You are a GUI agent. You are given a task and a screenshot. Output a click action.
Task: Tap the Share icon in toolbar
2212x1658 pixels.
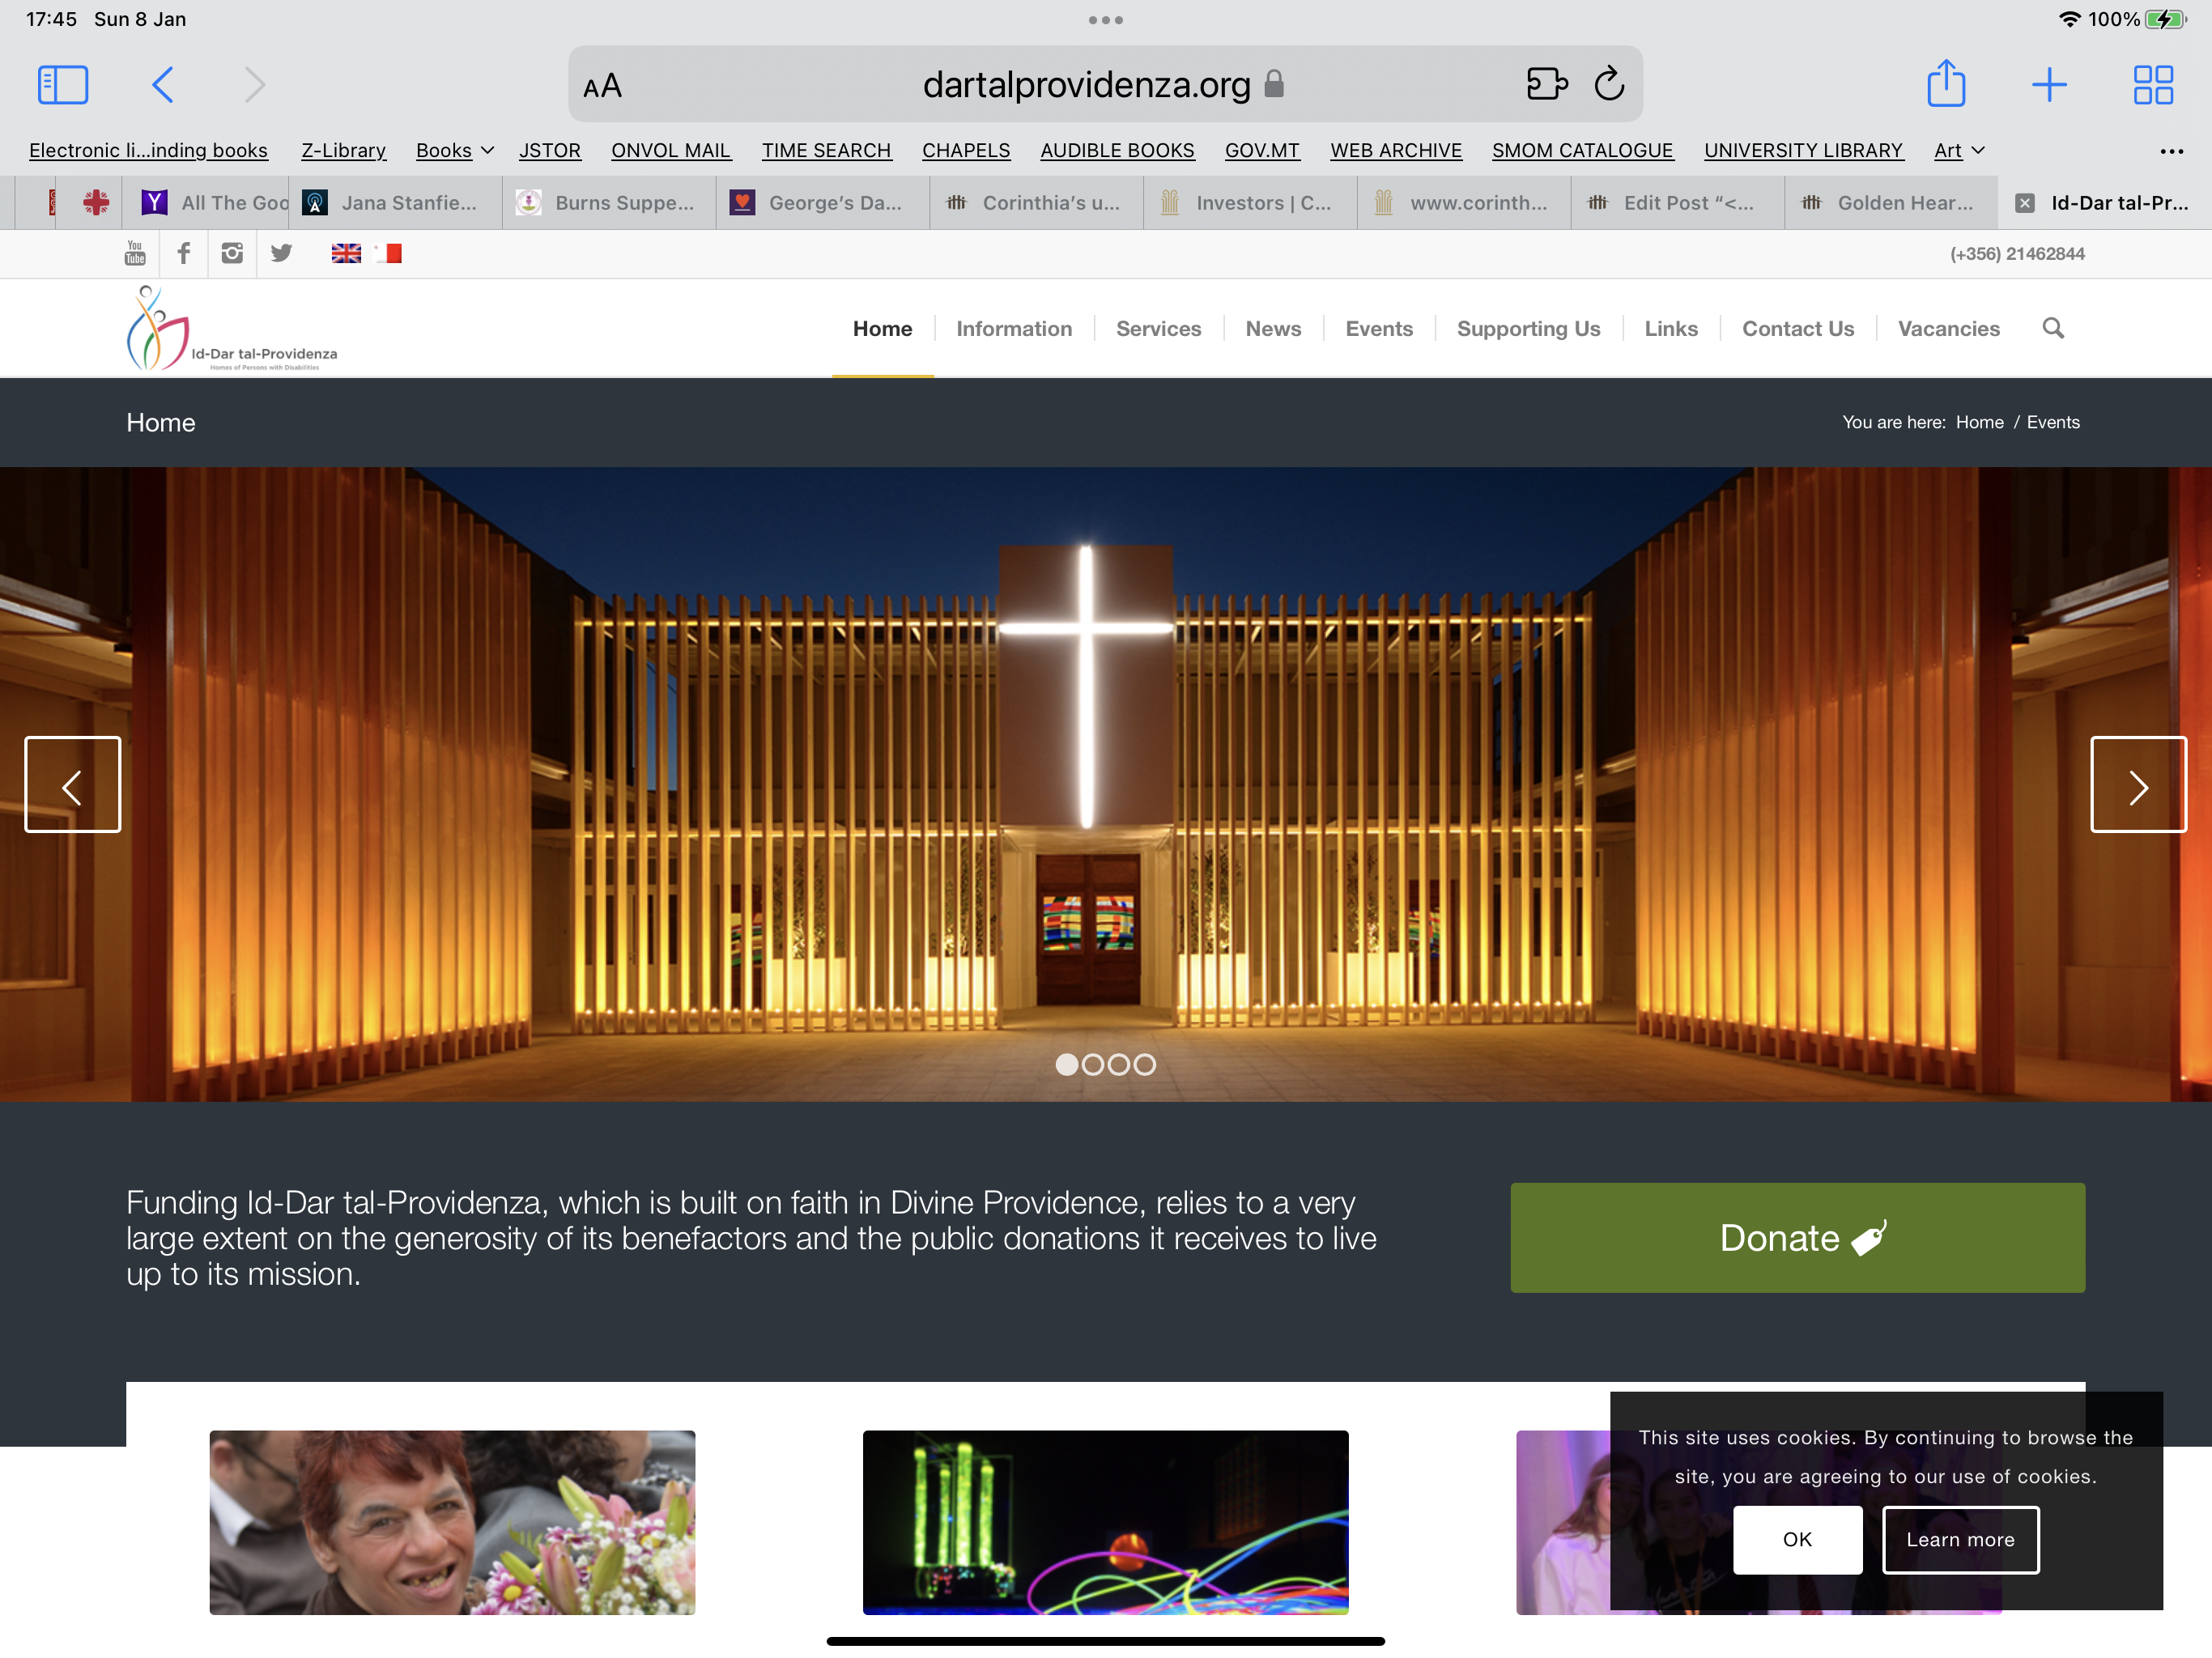(x=1945, y=84)
